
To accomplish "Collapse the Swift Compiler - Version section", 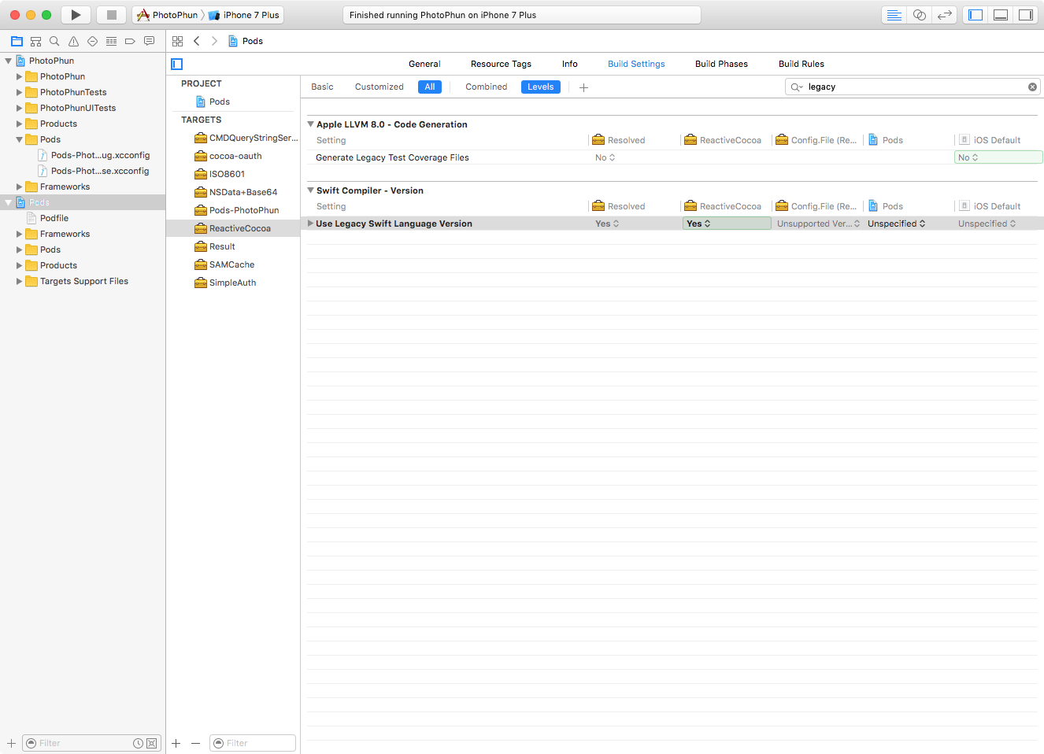I will tap(311, 190).
